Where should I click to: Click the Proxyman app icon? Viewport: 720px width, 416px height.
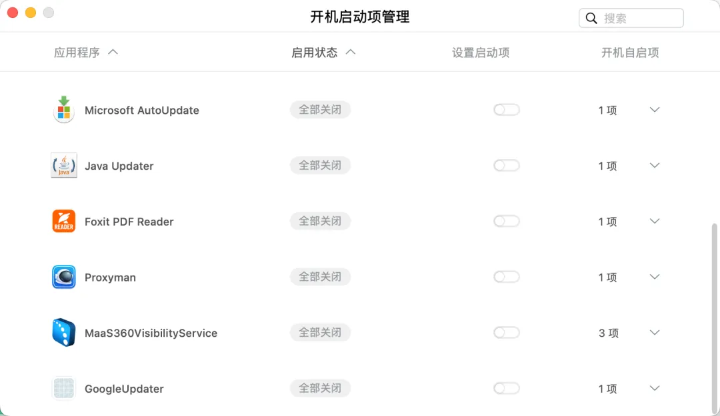pyautogui.click(x=64, y=277)
